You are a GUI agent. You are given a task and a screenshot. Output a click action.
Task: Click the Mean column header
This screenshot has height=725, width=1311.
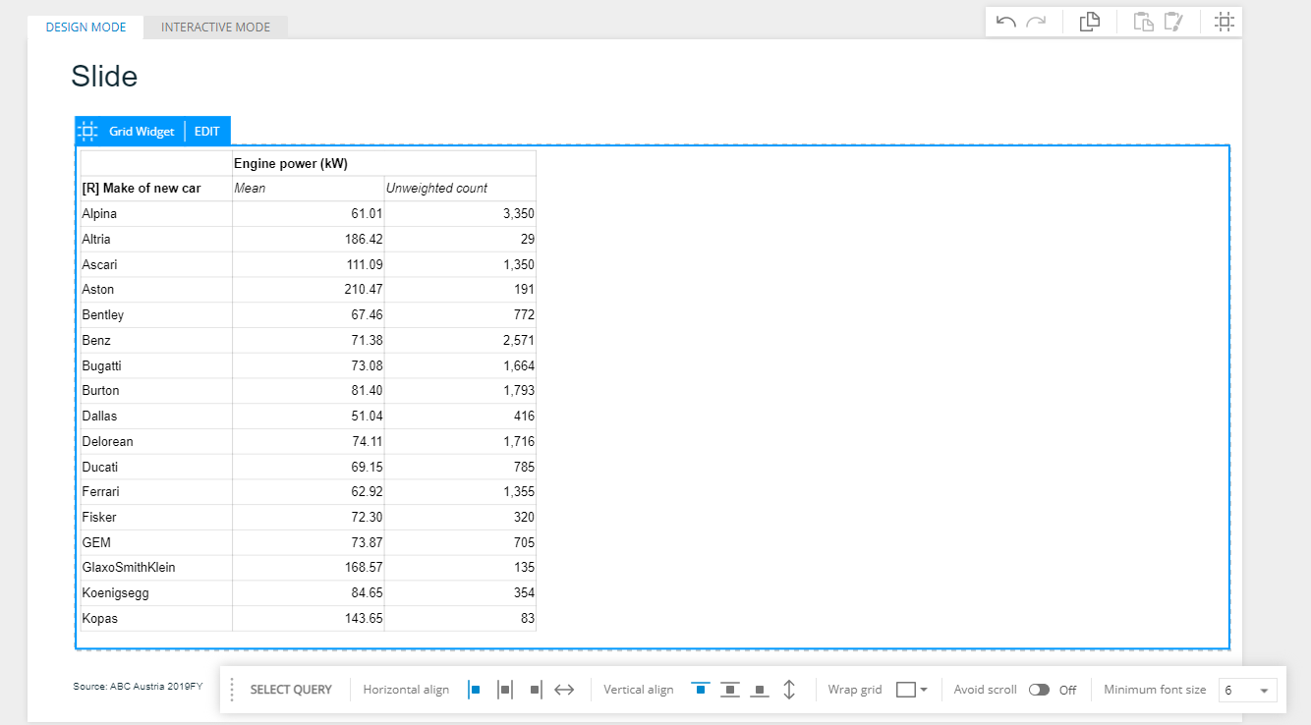250,188
